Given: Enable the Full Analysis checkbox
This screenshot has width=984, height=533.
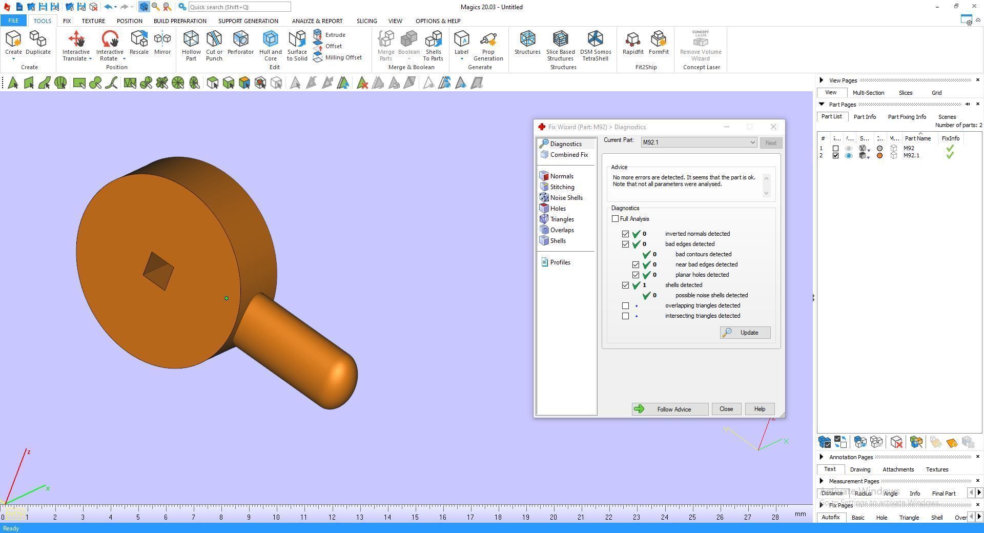Looking at the screenshot, I should click(615, 219).
